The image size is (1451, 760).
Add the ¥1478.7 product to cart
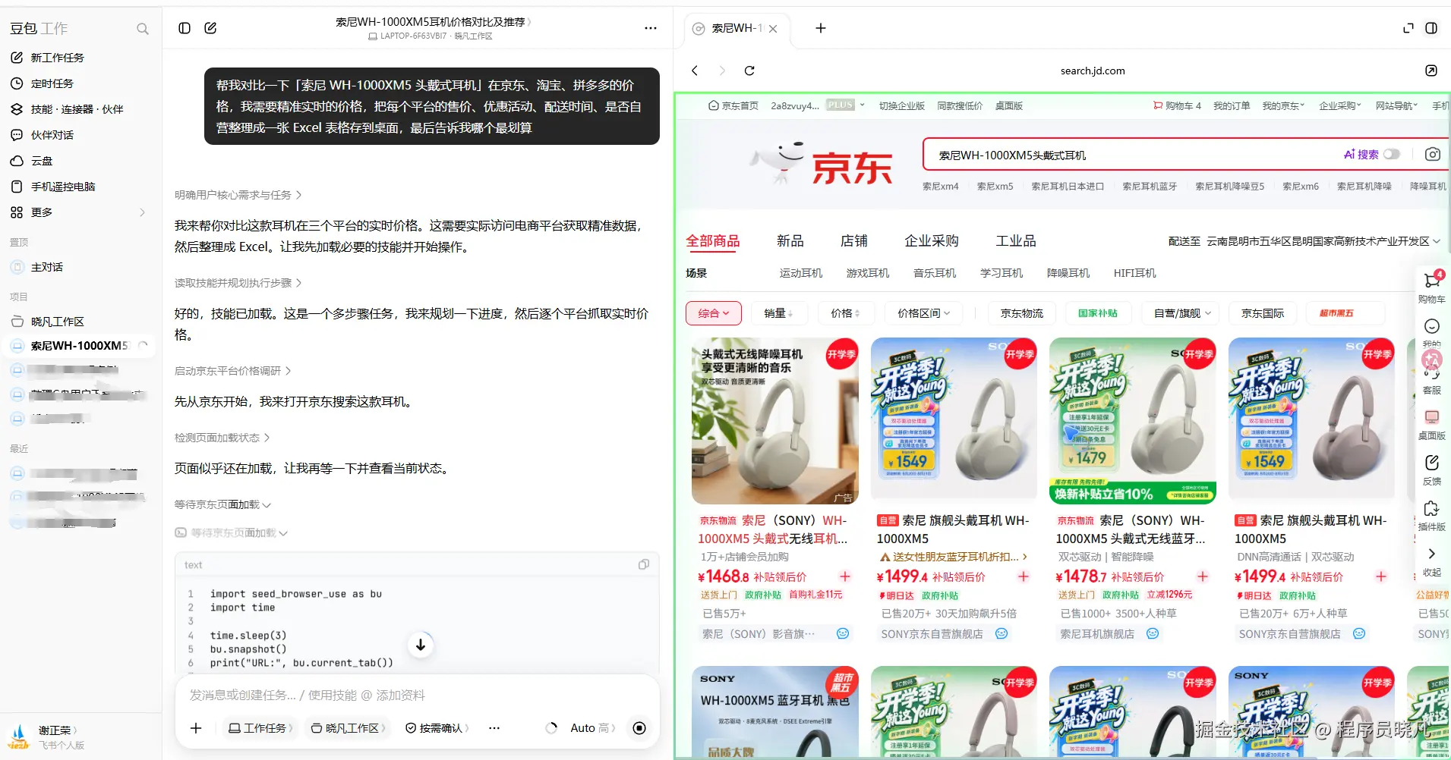[1203, 577]
